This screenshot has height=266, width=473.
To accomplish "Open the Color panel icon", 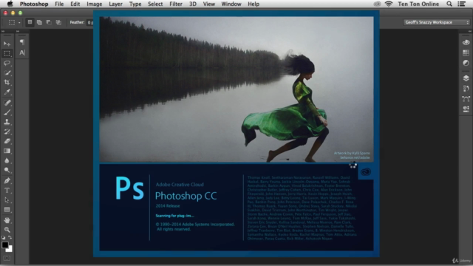I will [x=466, y=42].
